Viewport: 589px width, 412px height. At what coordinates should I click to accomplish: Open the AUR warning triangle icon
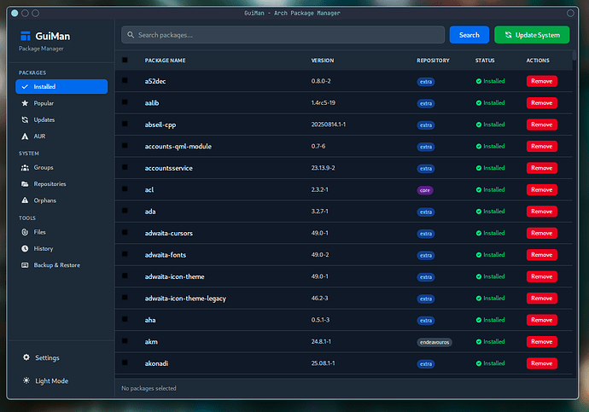click(x=25, y=136)
